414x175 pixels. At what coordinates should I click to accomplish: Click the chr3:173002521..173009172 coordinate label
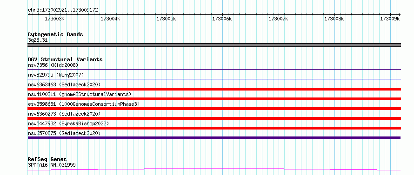(63, 10)
